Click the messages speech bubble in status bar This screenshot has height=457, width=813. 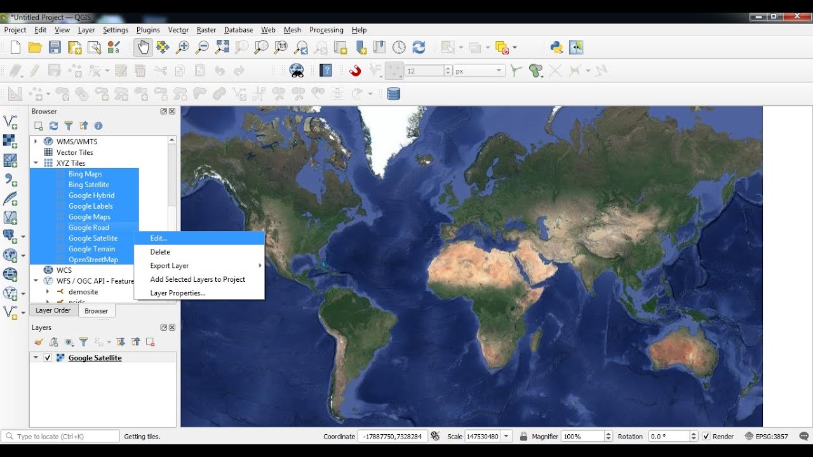(804, 436)
